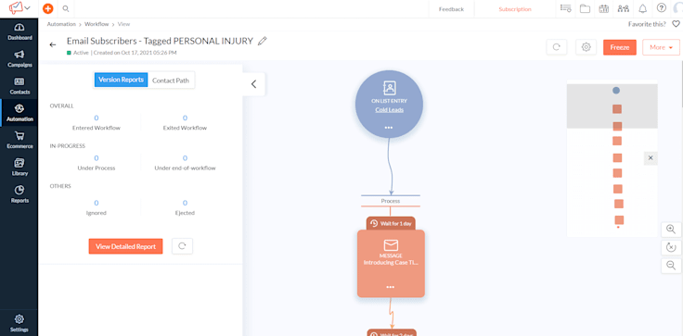
Task: Click the Ignored count
Action: pyautogui.click(x=97, y=203)
